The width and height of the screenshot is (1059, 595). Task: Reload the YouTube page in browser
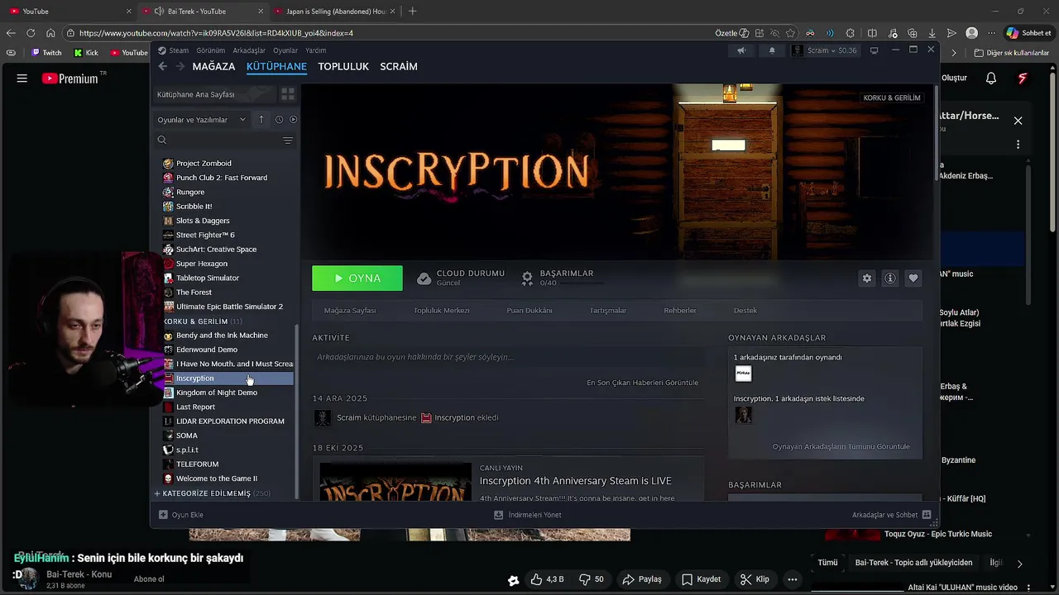(31, 33)
